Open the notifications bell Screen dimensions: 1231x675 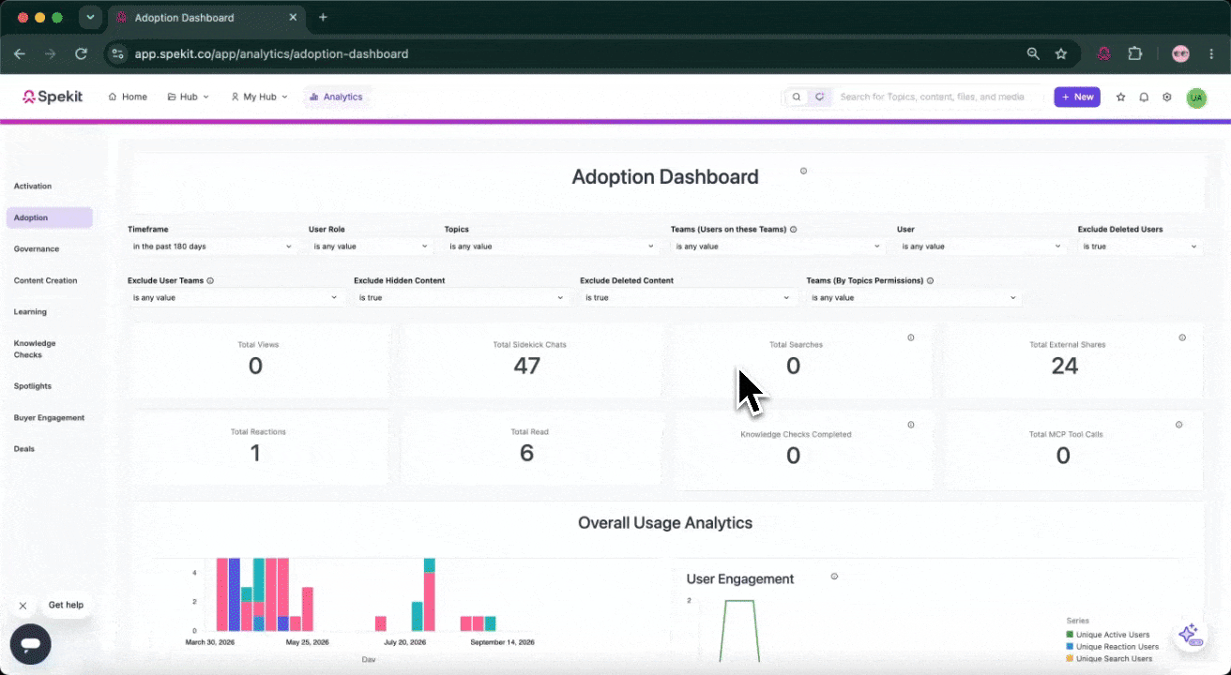pos(1144,97)
